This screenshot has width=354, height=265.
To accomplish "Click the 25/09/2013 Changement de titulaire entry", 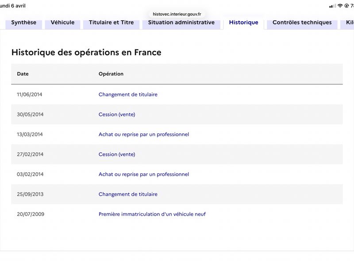I will coord(128,194).
